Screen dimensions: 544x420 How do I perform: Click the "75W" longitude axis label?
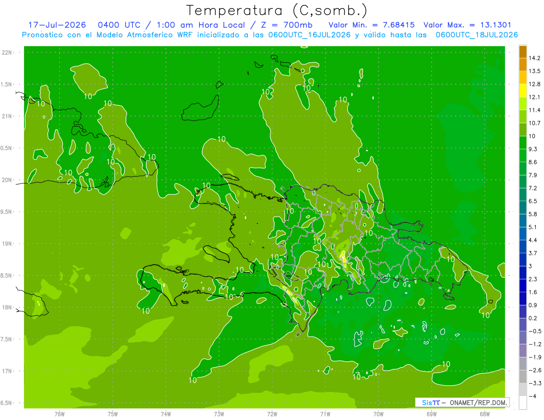[x=113, y=414]
